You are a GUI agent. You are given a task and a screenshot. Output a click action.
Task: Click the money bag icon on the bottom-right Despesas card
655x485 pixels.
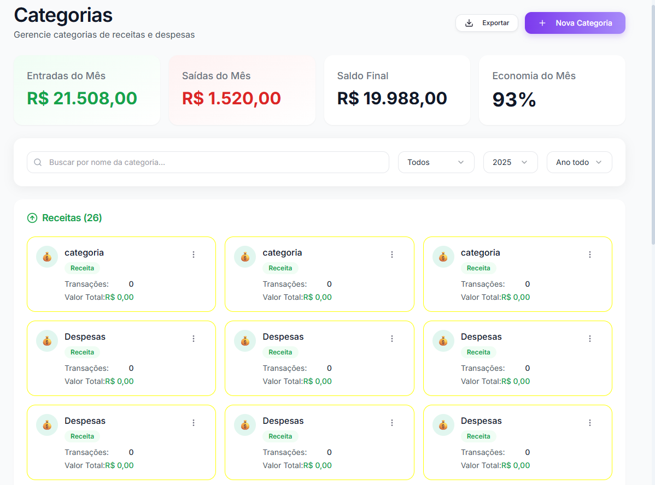[443, 424]
